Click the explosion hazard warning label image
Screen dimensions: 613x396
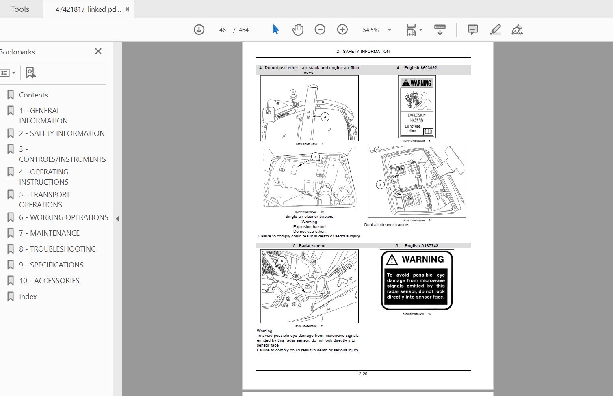[417, 107]
